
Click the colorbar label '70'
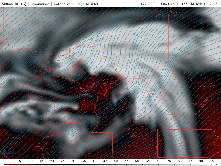[158, 161]
